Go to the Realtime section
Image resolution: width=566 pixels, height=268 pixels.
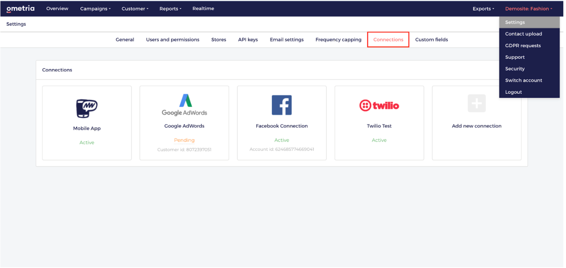click(203, 8)
